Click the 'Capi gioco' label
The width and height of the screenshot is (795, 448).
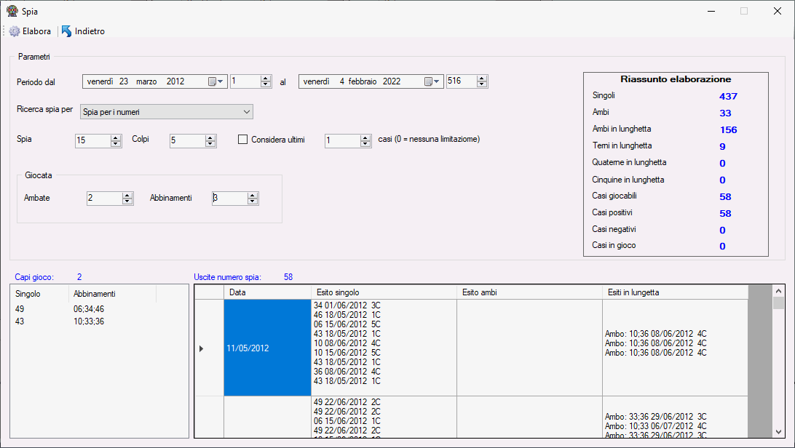click(x=34, y=277)
